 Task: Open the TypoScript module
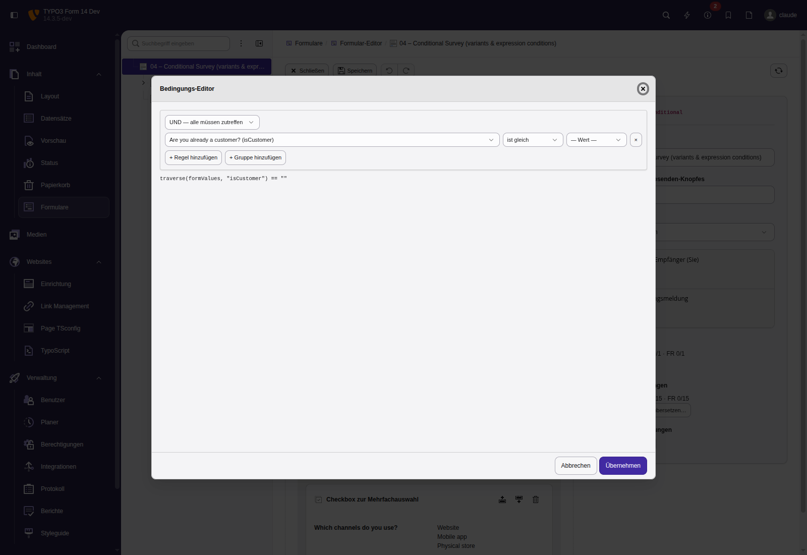coord(64,351)
